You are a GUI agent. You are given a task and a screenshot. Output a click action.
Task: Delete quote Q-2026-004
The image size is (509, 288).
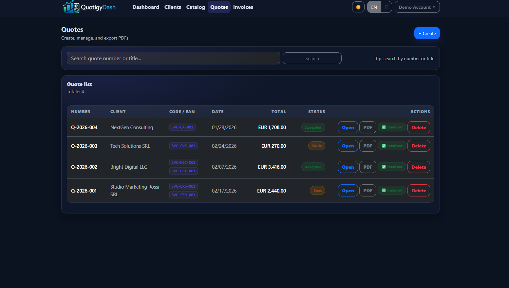419,127
